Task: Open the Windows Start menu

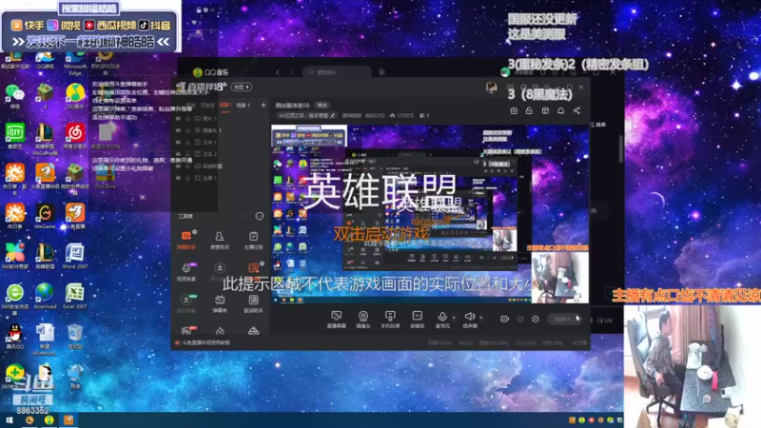Action: pyautogui.click(x=9, y=420)
